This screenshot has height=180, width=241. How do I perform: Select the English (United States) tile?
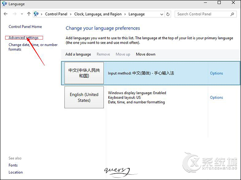[x=84, y=97]
